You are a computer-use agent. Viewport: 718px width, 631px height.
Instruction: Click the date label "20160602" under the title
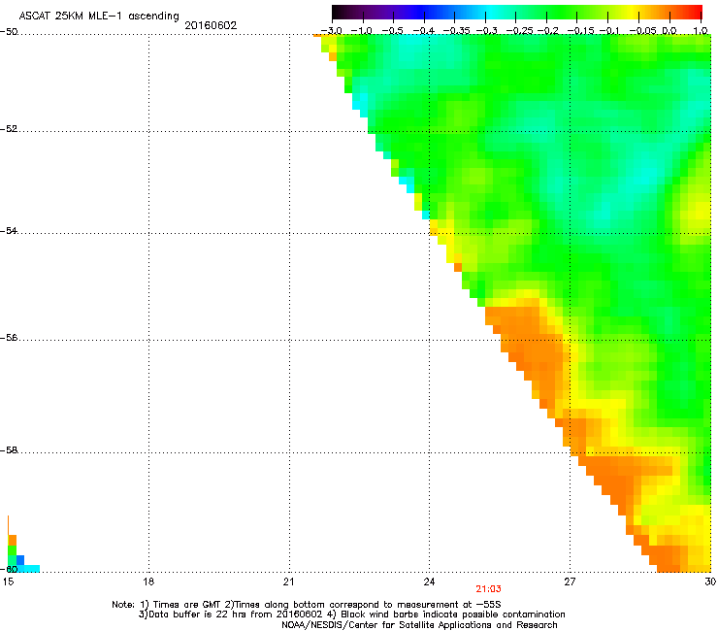coord(211,25)
